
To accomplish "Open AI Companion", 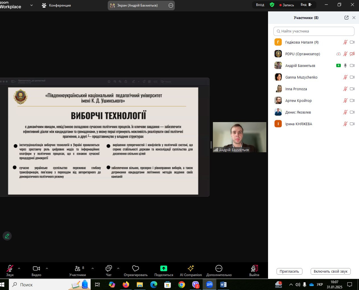I will (191, 270).
